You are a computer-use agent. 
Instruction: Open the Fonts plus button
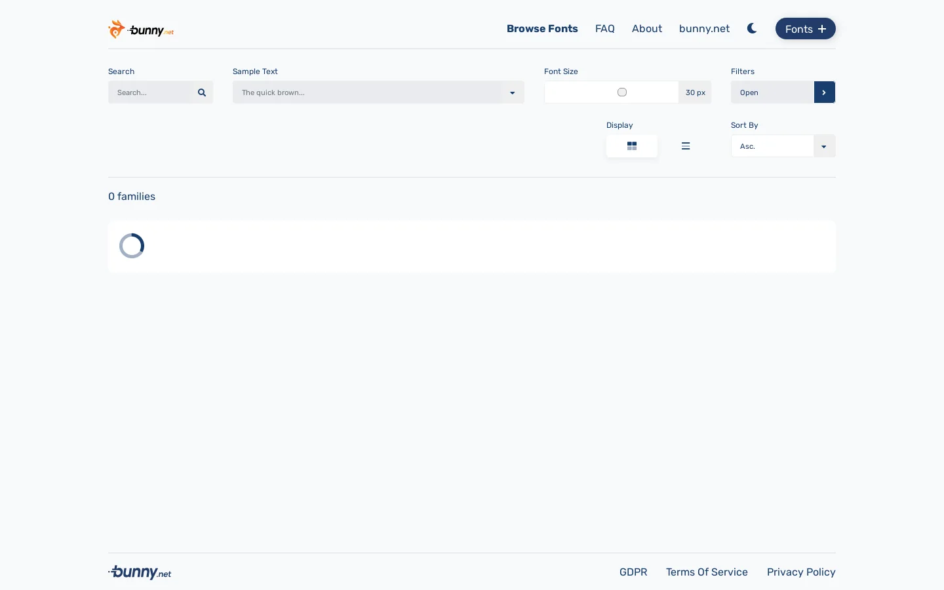pyautogui.click(x=805, y=29)
